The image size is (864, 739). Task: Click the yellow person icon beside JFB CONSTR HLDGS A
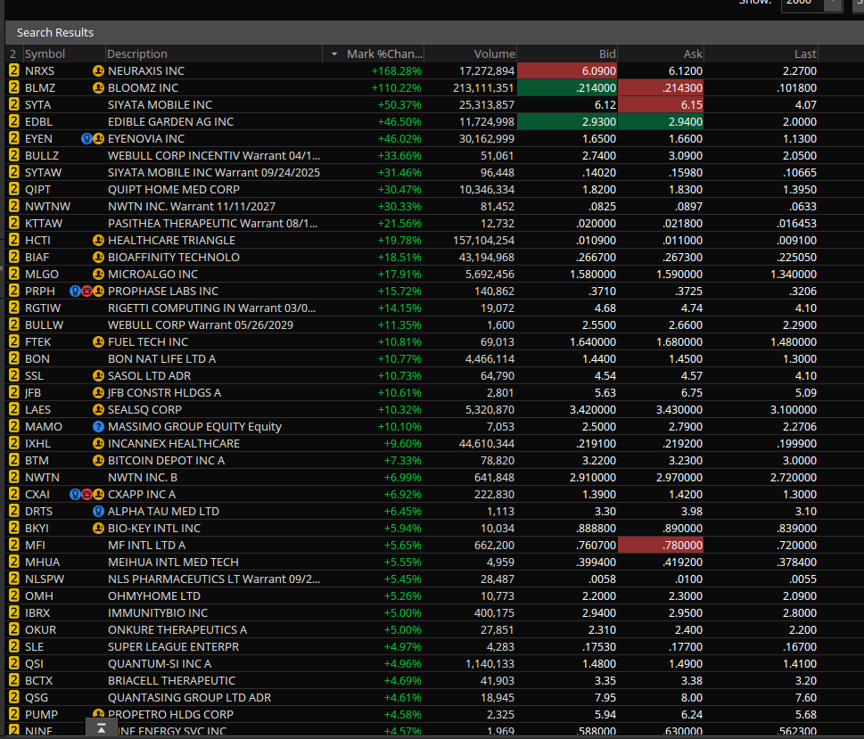[98, 393]
